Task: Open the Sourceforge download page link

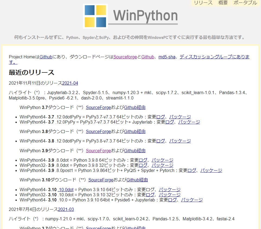Action: tap(125, 57)
